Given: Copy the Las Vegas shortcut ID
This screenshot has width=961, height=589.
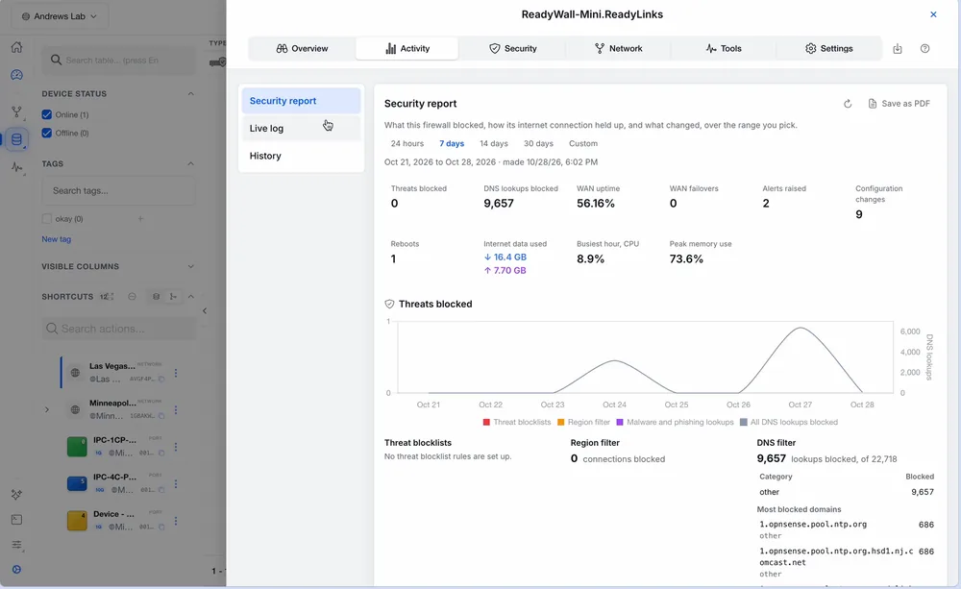Looking at the screenshot, I should 161,380.
